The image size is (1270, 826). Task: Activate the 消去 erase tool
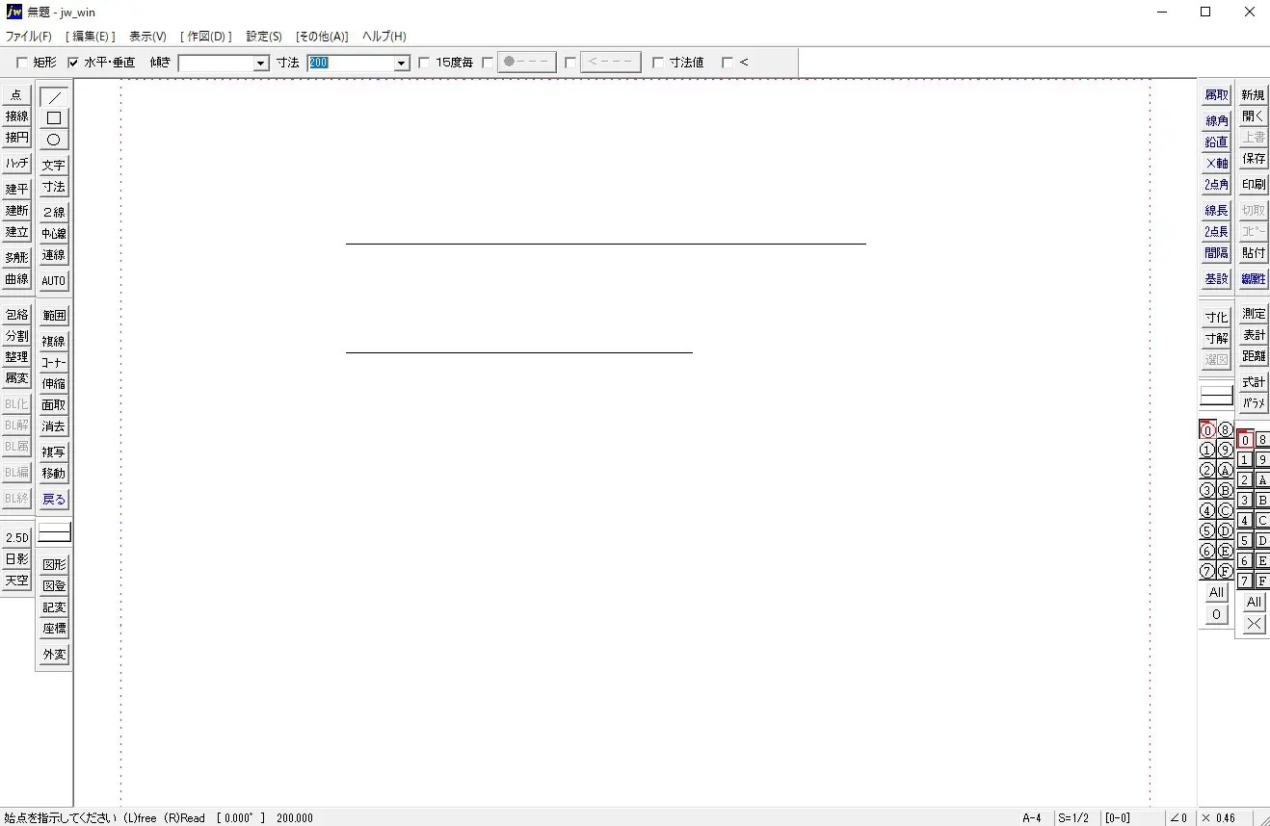54,426
